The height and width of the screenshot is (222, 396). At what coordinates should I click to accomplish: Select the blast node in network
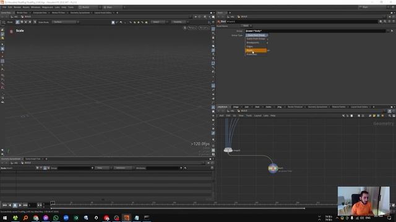[x=273, y=168]
